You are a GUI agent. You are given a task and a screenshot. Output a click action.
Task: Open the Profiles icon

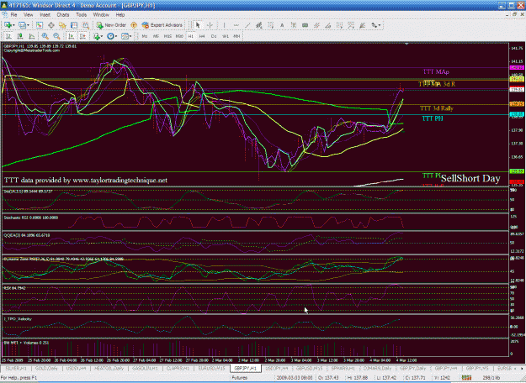point(22,25)
